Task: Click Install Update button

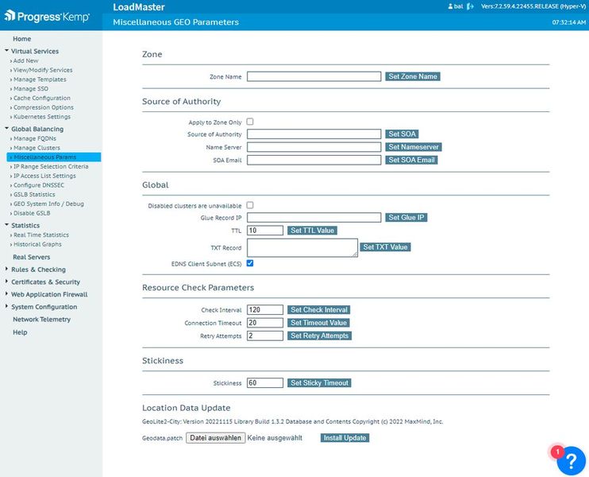Action: pos(345,438)
